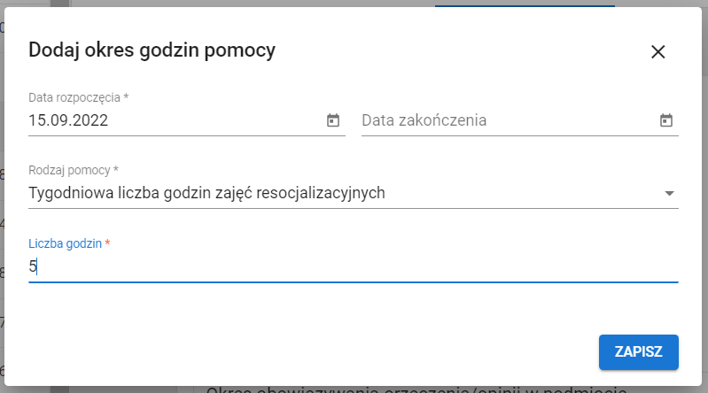The width and height of the screenshot is (708, 393).
Task: Place cursor on the 15.09.2022 date value
Action: (x=68, y=120)
